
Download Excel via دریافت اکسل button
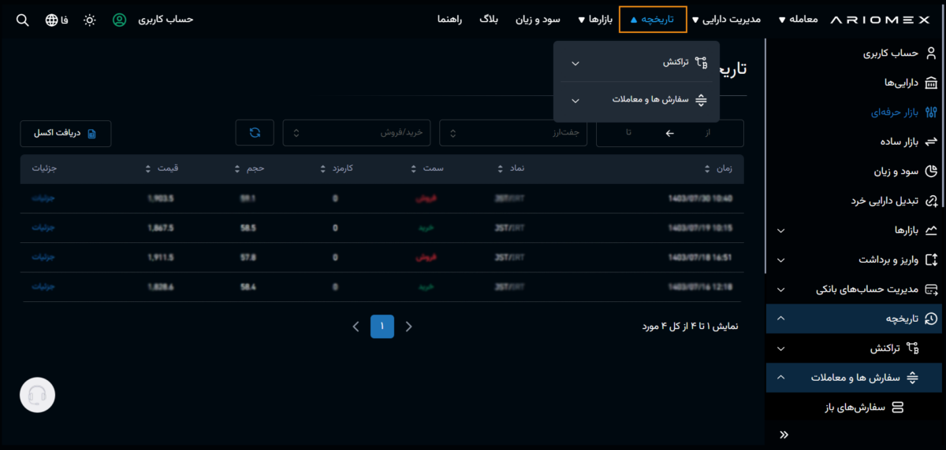coord(65,133)
